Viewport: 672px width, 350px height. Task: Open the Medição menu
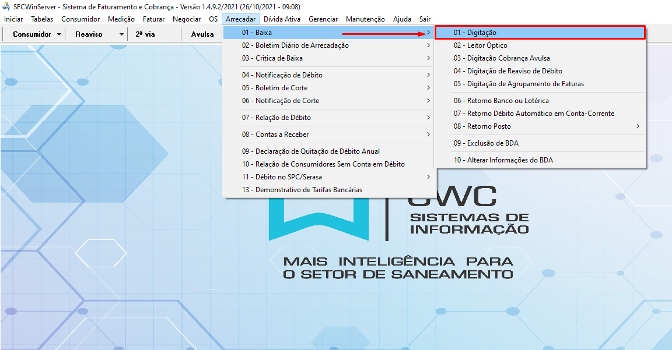[x=121, y=19]
